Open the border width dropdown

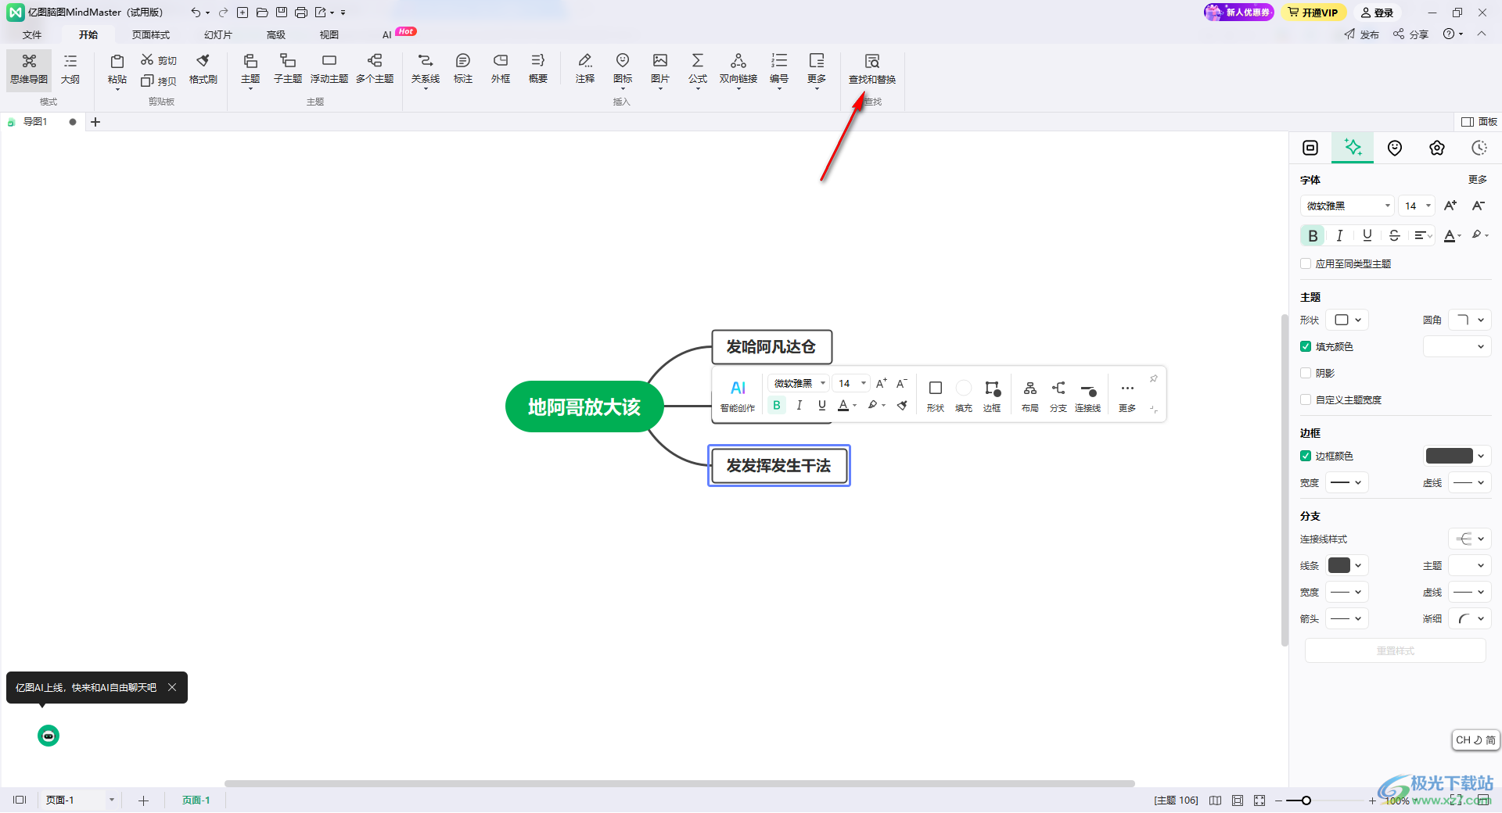click(x=1347, y=482)
